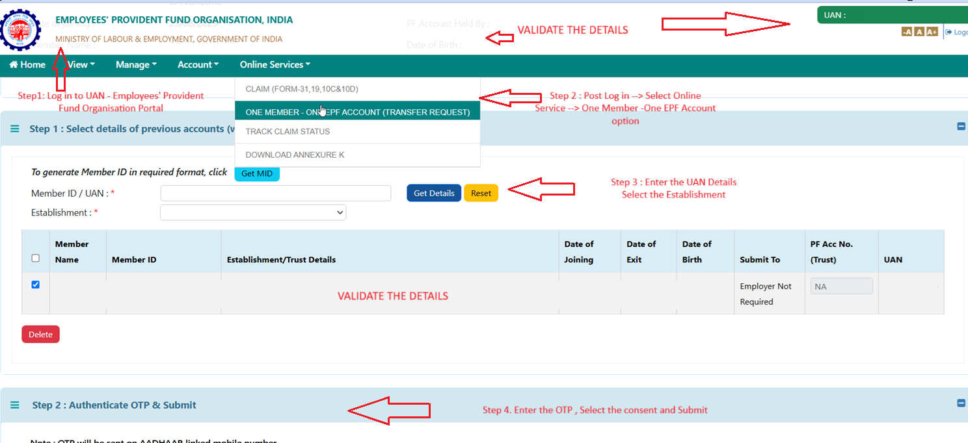Increase font size with A+ icon
Image resolution: width=968 pixels, height=443 pixels.
932,32
